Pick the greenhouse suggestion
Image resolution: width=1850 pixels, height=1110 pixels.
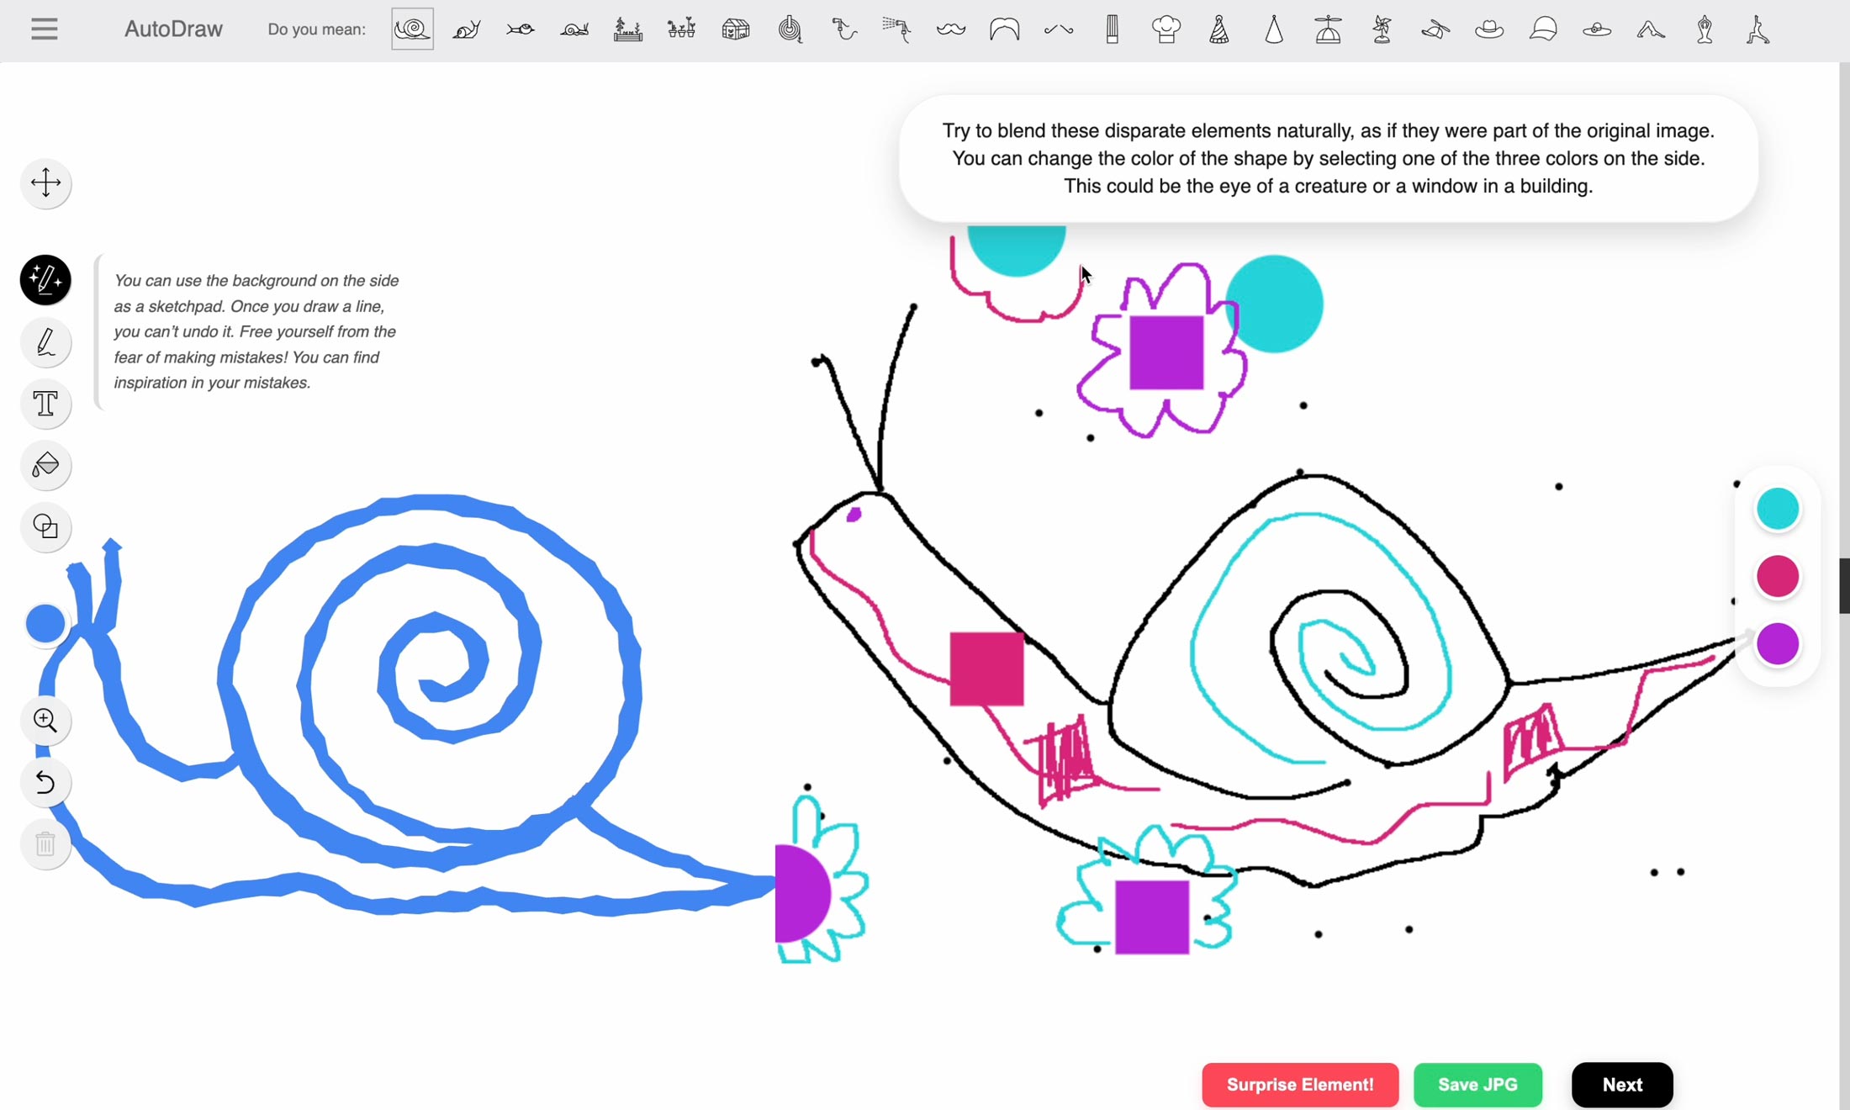(x=736, y=29)
